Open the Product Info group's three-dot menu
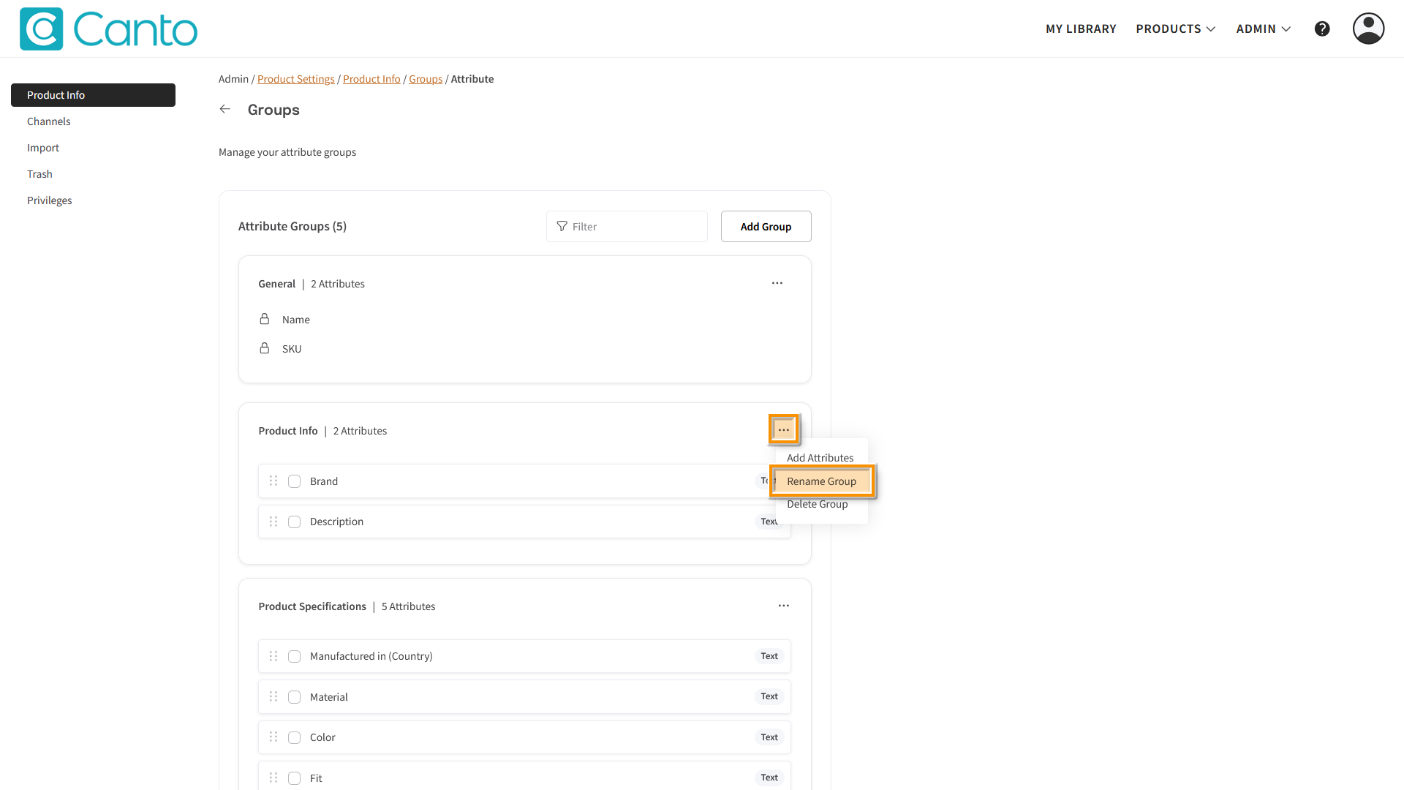 click(x=784, y=429)
